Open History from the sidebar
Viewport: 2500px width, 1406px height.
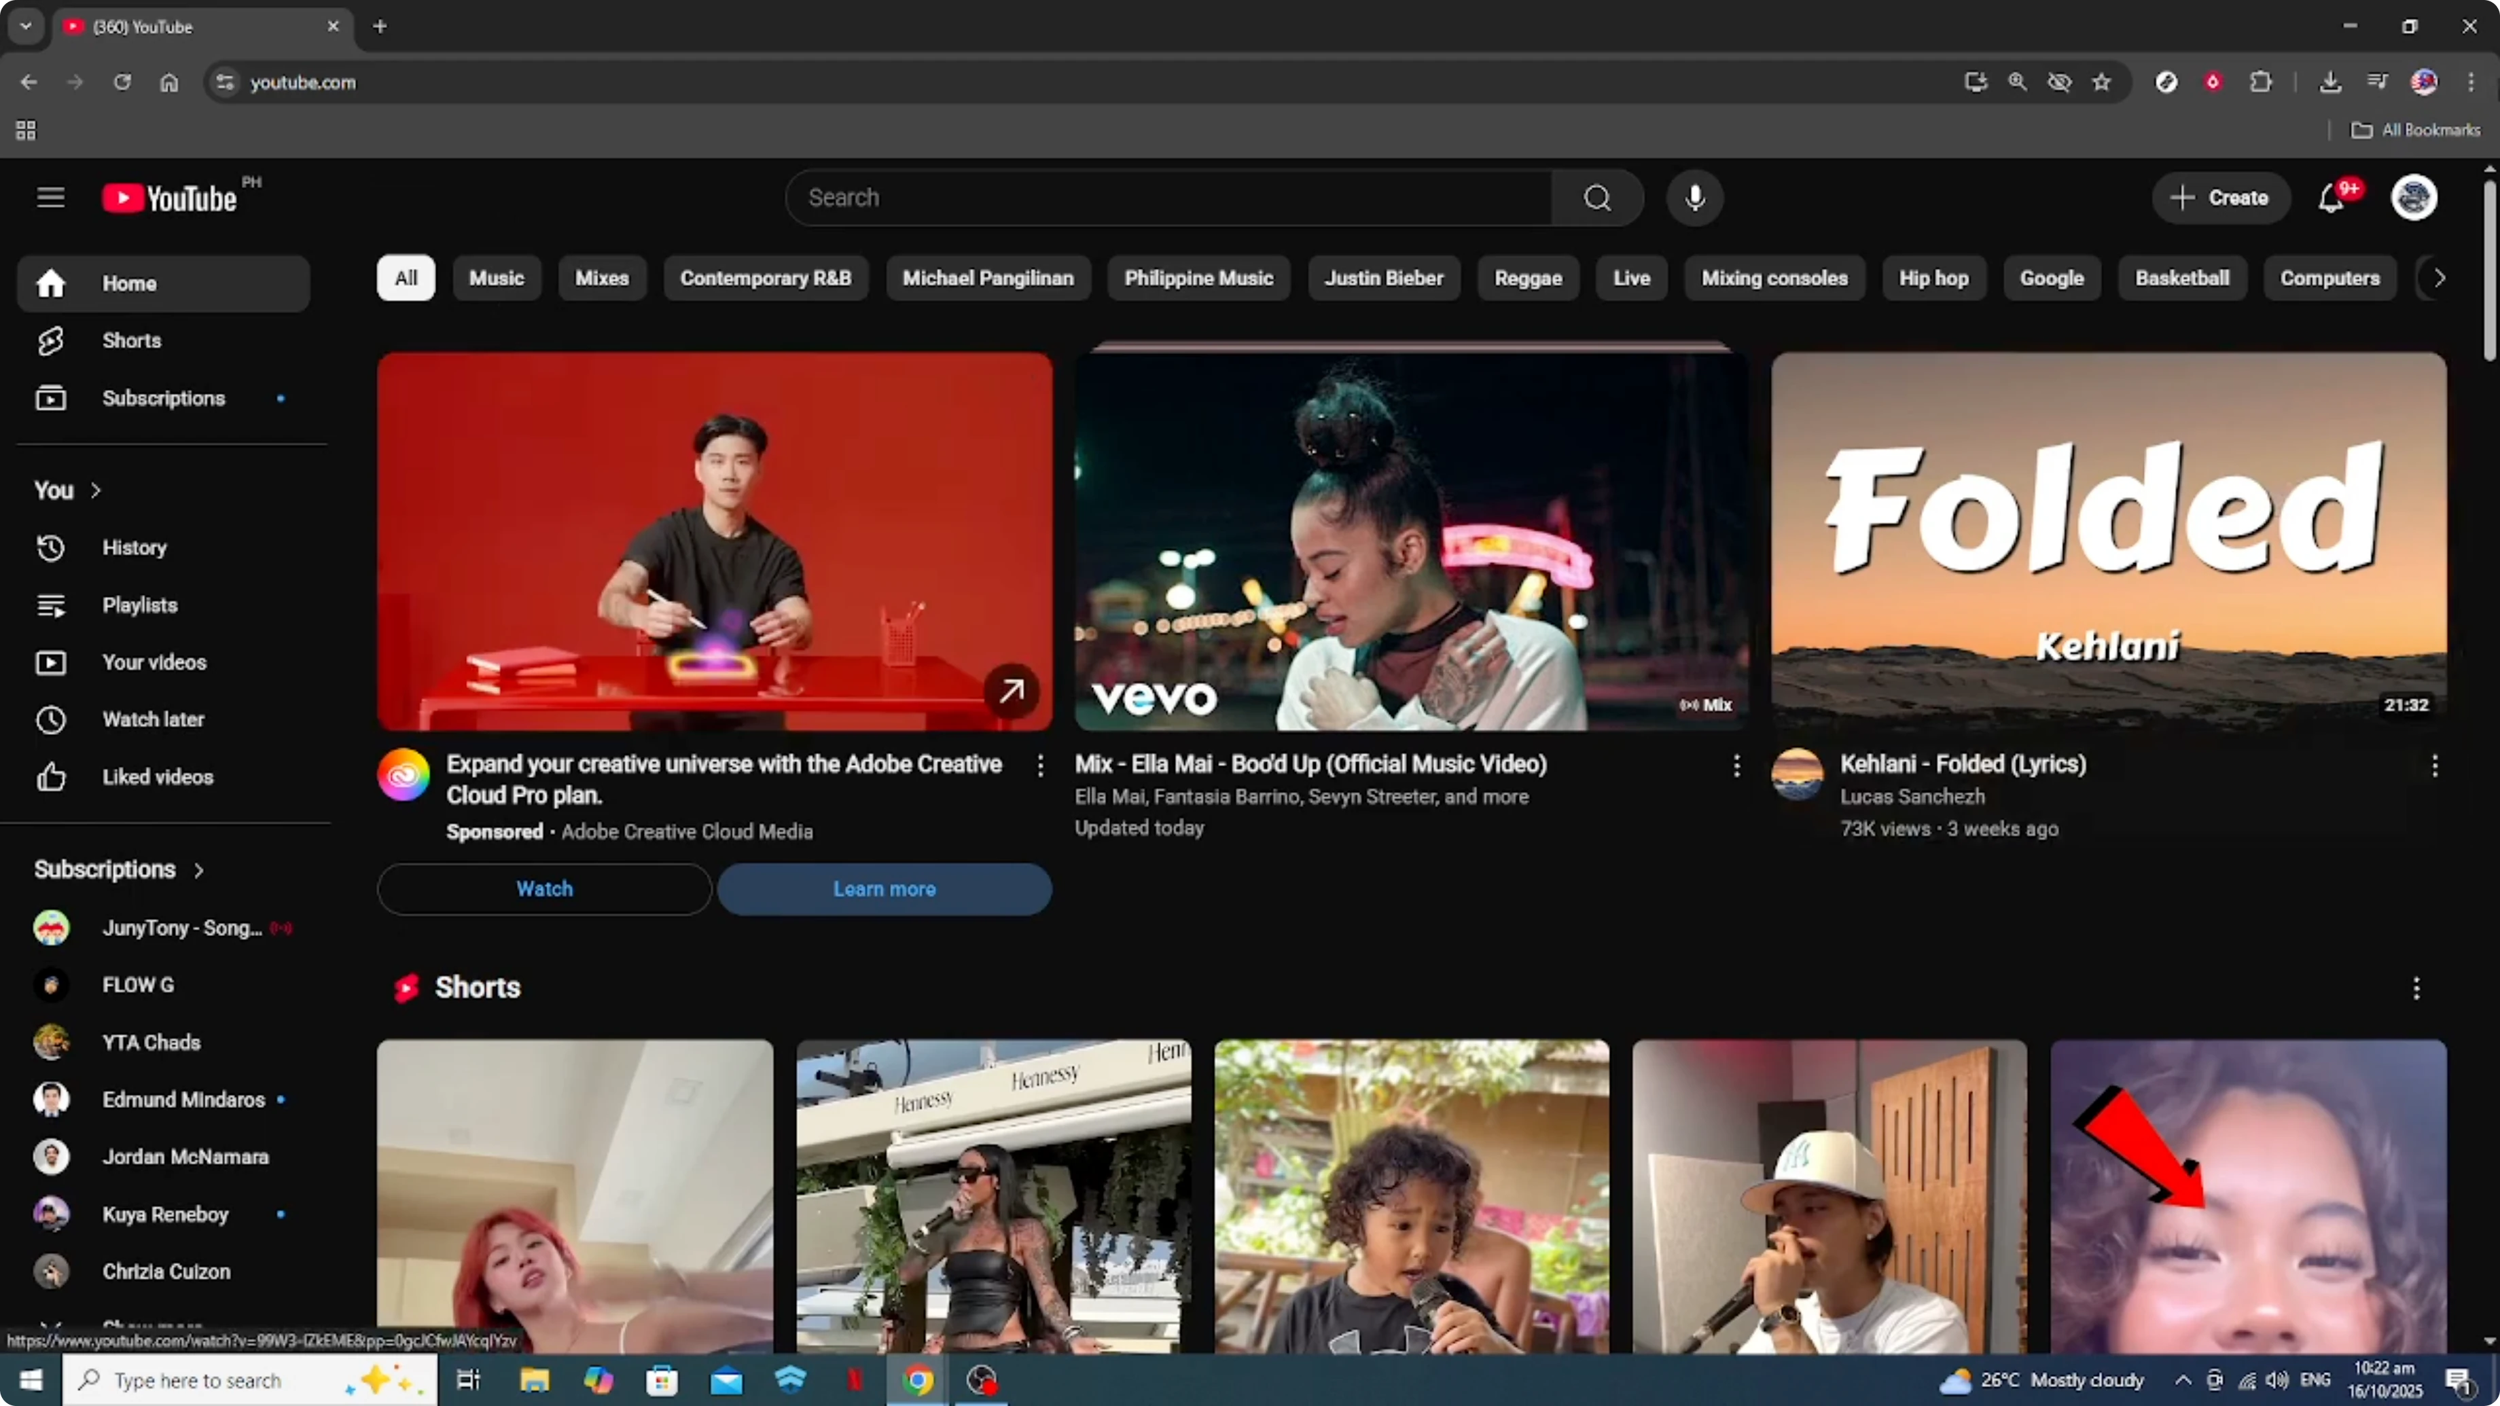[135, 547]
